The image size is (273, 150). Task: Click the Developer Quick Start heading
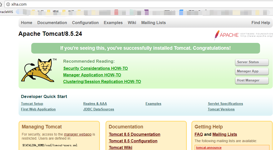pos(44,97)
